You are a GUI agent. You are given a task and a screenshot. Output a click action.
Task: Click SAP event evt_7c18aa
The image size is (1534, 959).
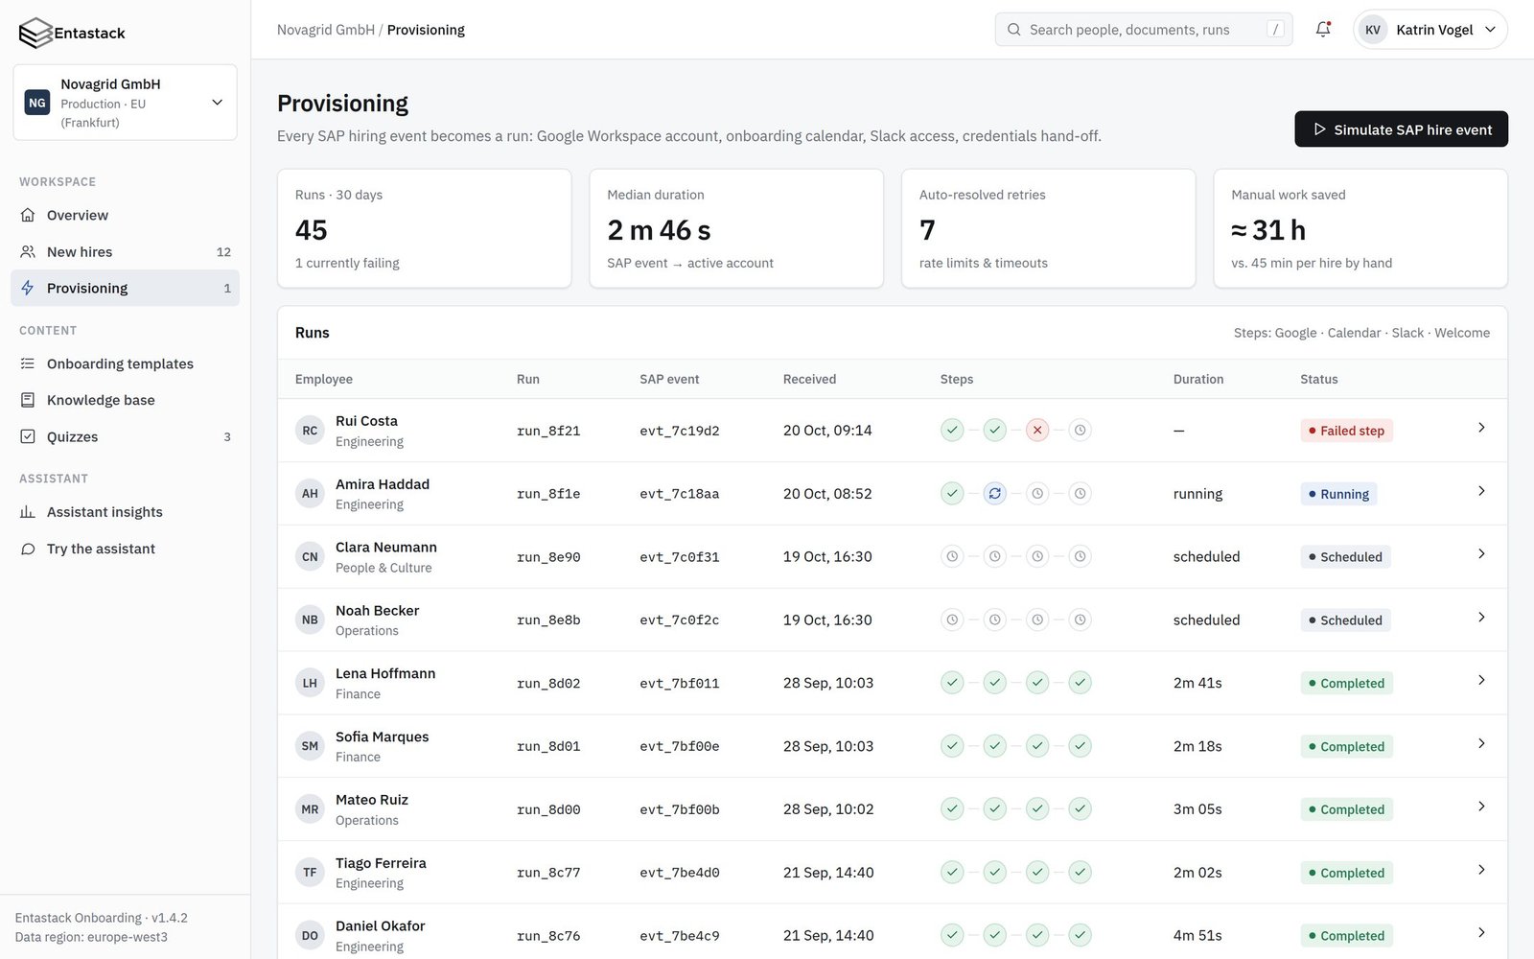pos(680,494)
